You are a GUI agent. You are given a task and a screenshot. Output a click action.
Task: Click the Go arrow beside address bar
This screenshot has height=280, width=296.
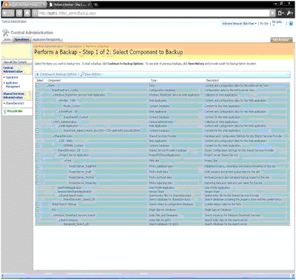(272, 13)
